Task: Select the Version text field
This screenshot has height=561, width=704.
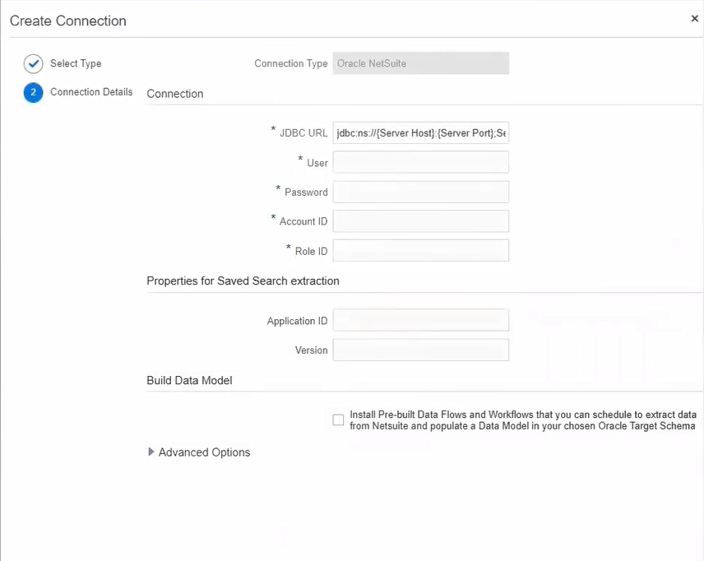Action: tap(420, 350)
